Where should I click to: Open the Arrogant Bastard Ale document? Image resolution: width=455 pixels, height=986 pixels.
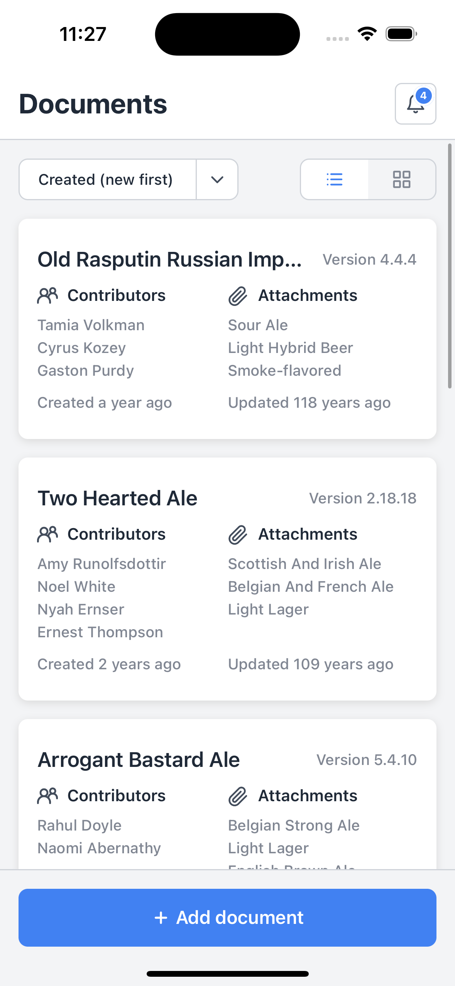[139, 760]
